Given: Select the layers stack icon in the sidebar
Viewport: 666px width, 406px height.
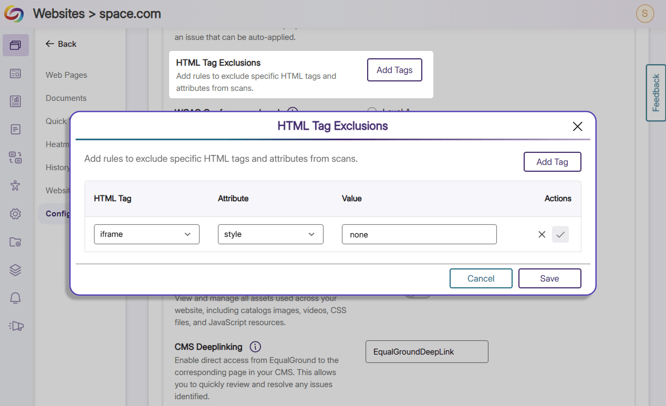Looking at the screenshot, I should tap(16, 269).
